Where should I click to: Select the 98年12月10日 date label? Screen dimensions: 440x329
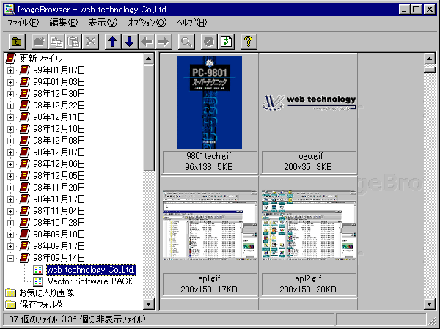tap(59, 129)
